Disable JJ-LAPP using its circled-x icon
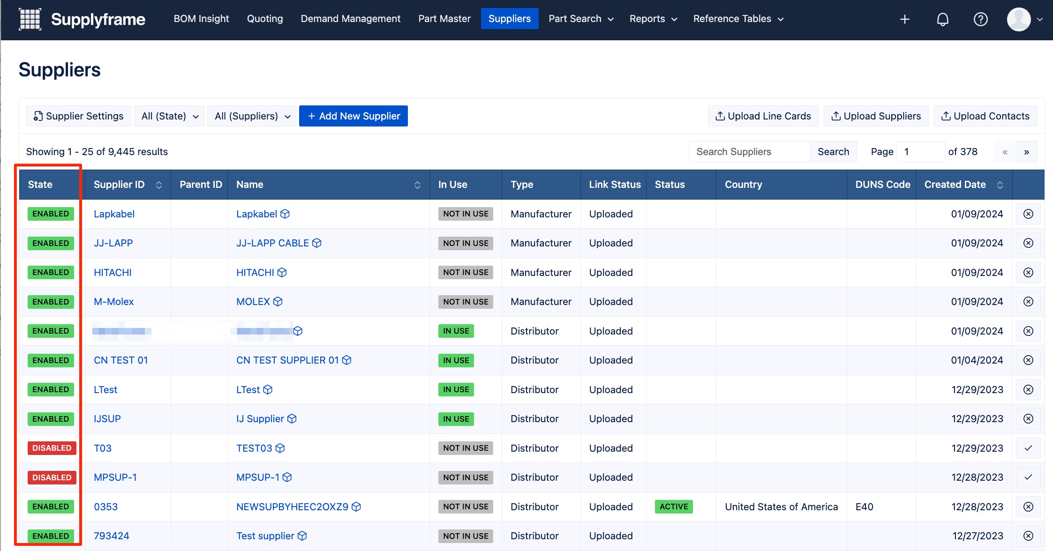 pos(1028,243)
